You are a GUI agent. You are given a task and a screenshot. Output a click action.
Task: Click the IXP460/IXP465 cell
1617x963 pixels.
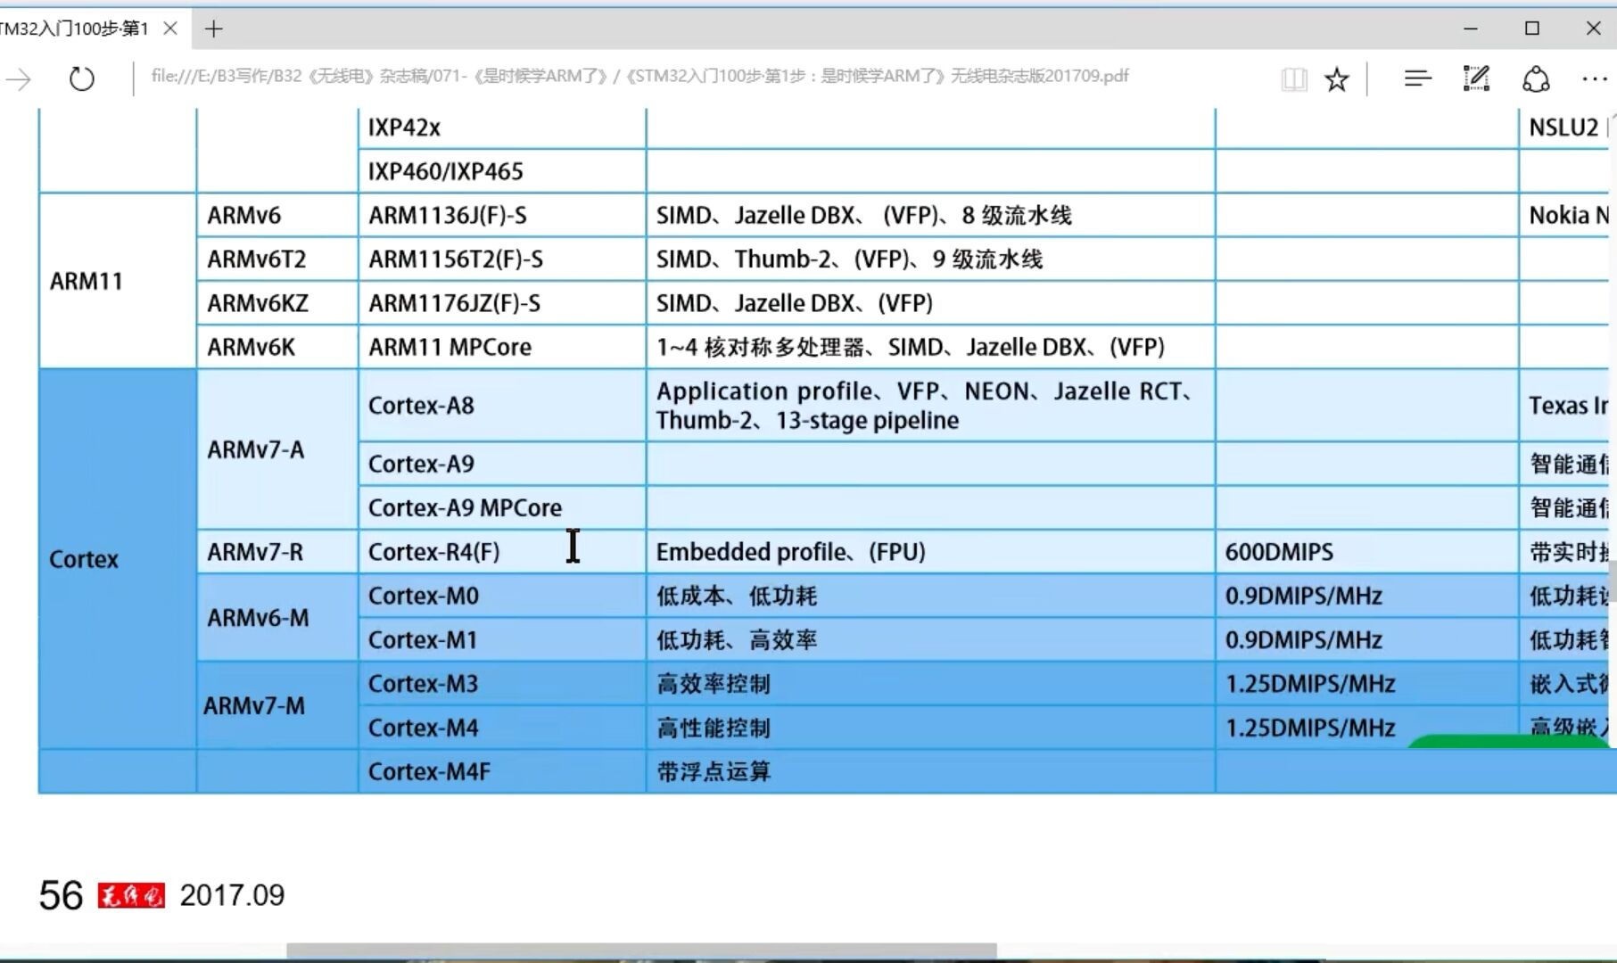coord(502,171)
